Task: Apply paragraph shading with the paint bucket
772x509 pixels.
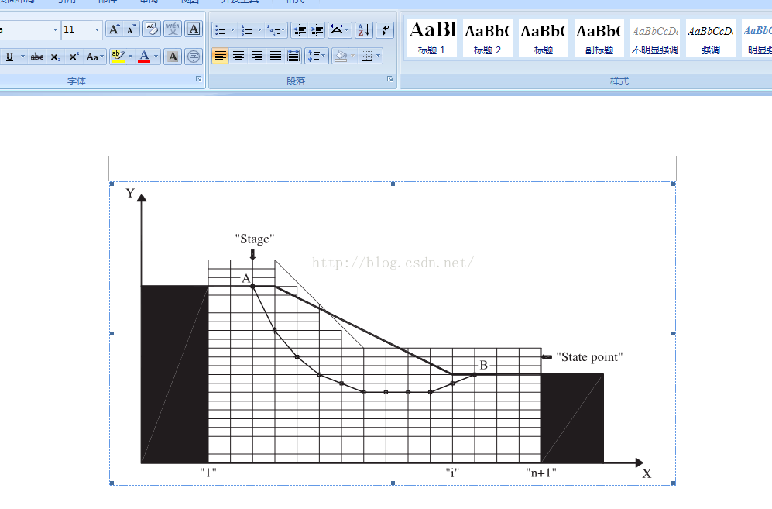Action: point(340,56)
